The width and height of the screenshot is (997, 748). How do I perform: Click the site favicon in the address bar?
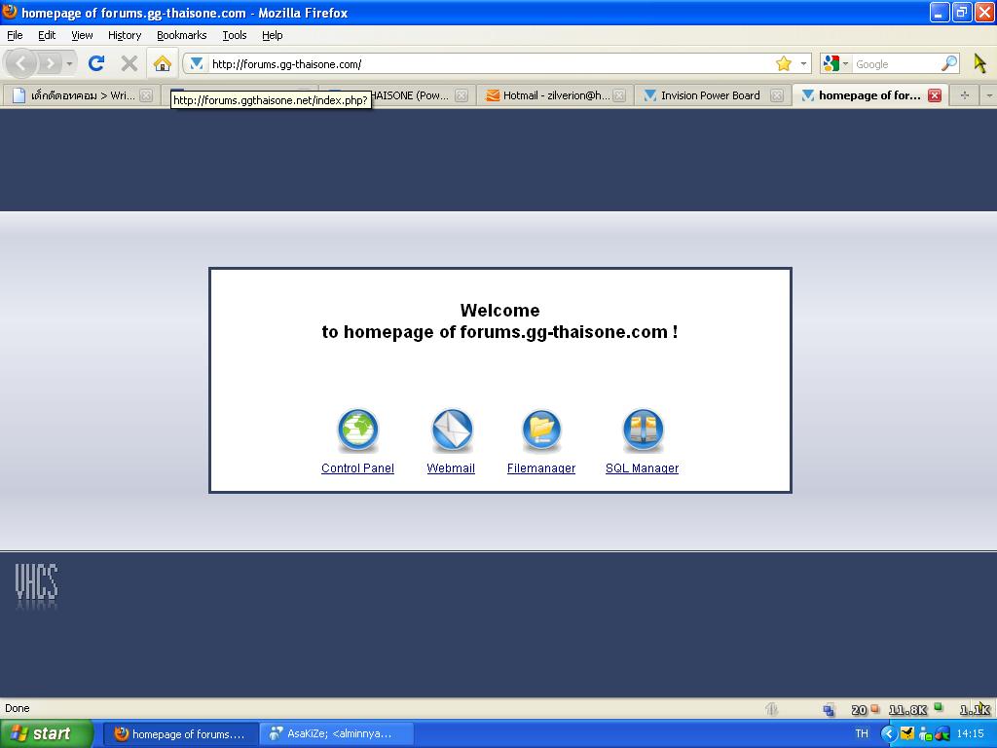point(197,63)
